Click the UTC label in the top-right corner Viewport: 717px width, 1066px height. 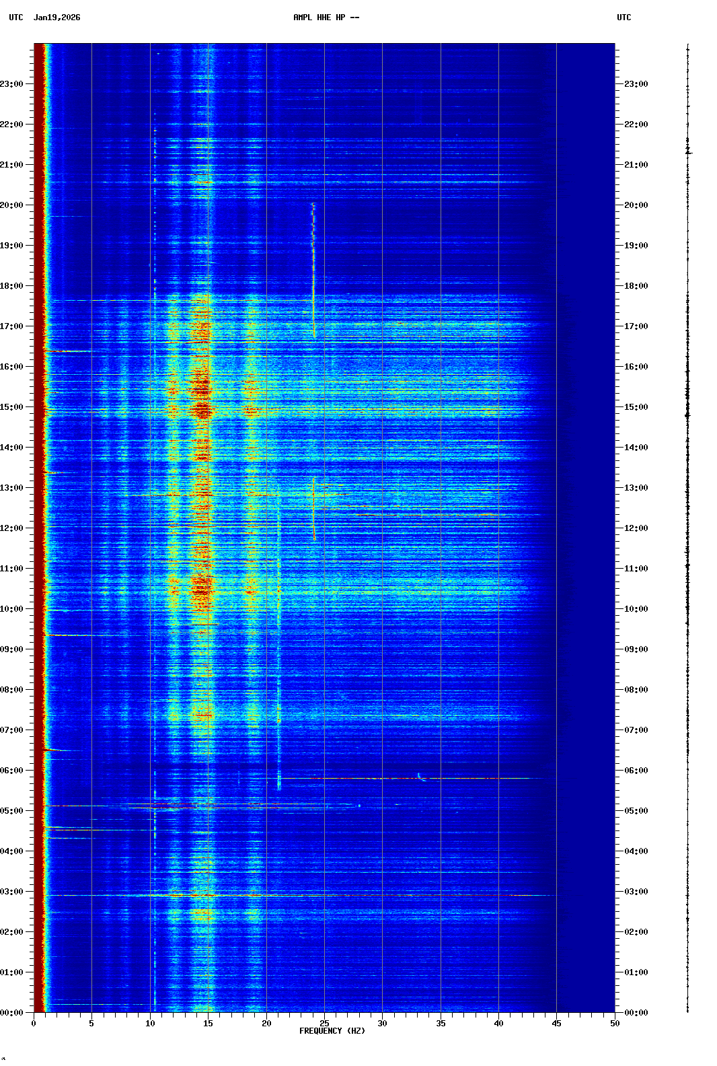[x=624, y=17]
